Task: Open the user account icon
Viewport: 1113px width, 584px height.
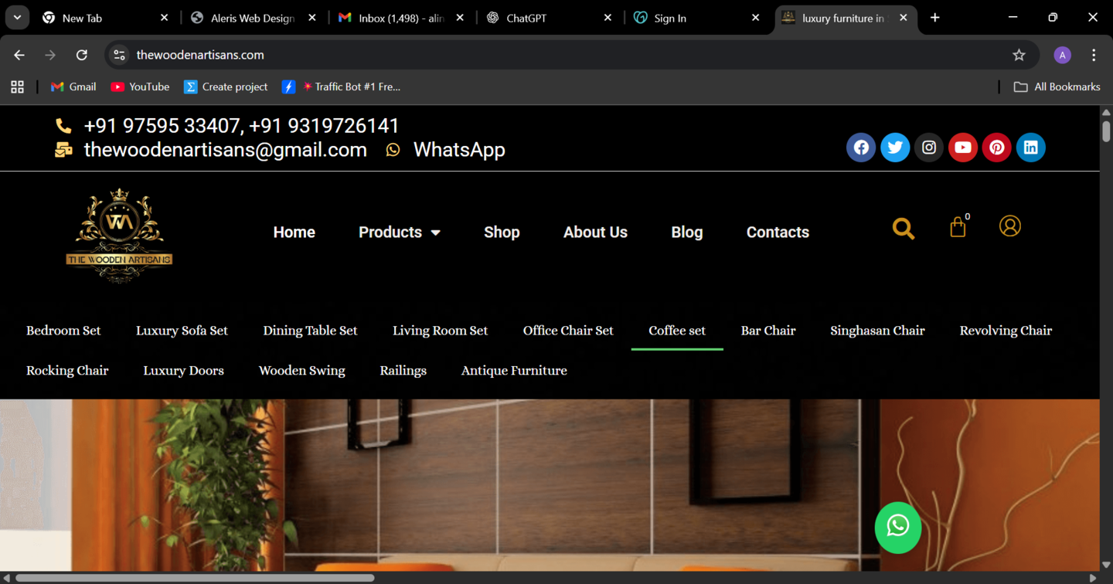Action: click(1009, 226)
